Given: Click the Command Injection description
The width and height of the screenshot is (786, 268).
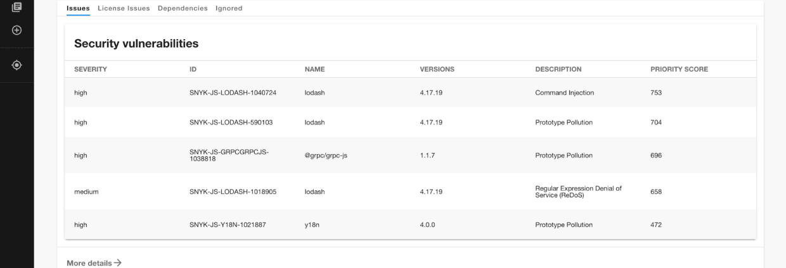Looking at the screenshot, I should click(565, 92).
